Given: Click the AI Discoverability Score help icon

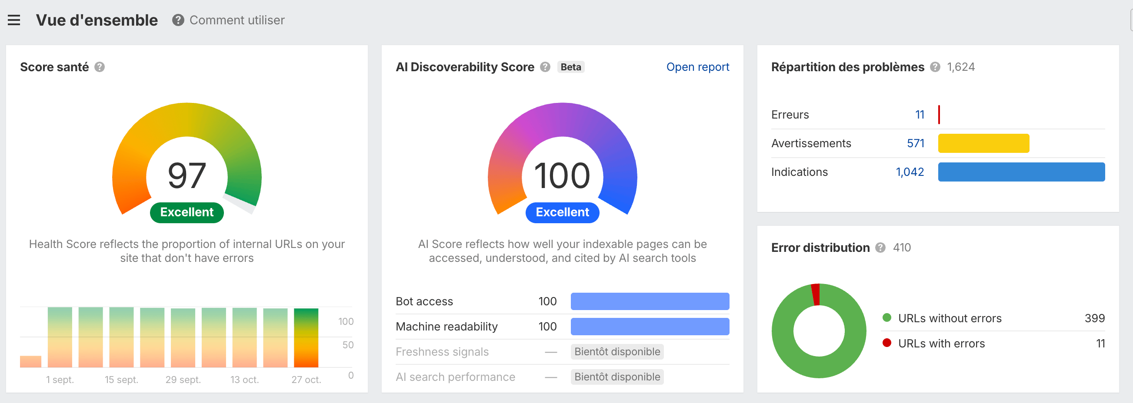Looking at the screenshot, I should coord(545,67).
